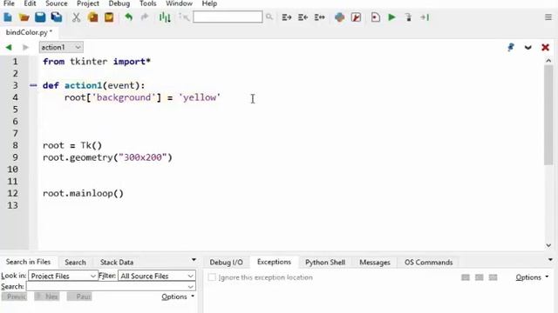This screenshot has width=558, height=313.
Task: Create a new file from the toolbar
Action: tap(8, 17)
